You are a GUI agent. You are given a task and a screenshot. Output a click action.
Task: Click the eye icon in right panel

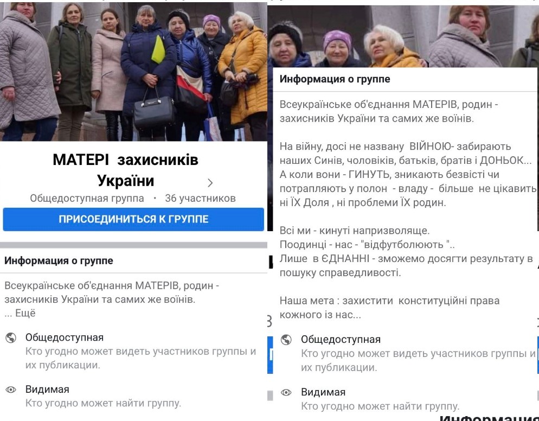(x=286, y=392)
